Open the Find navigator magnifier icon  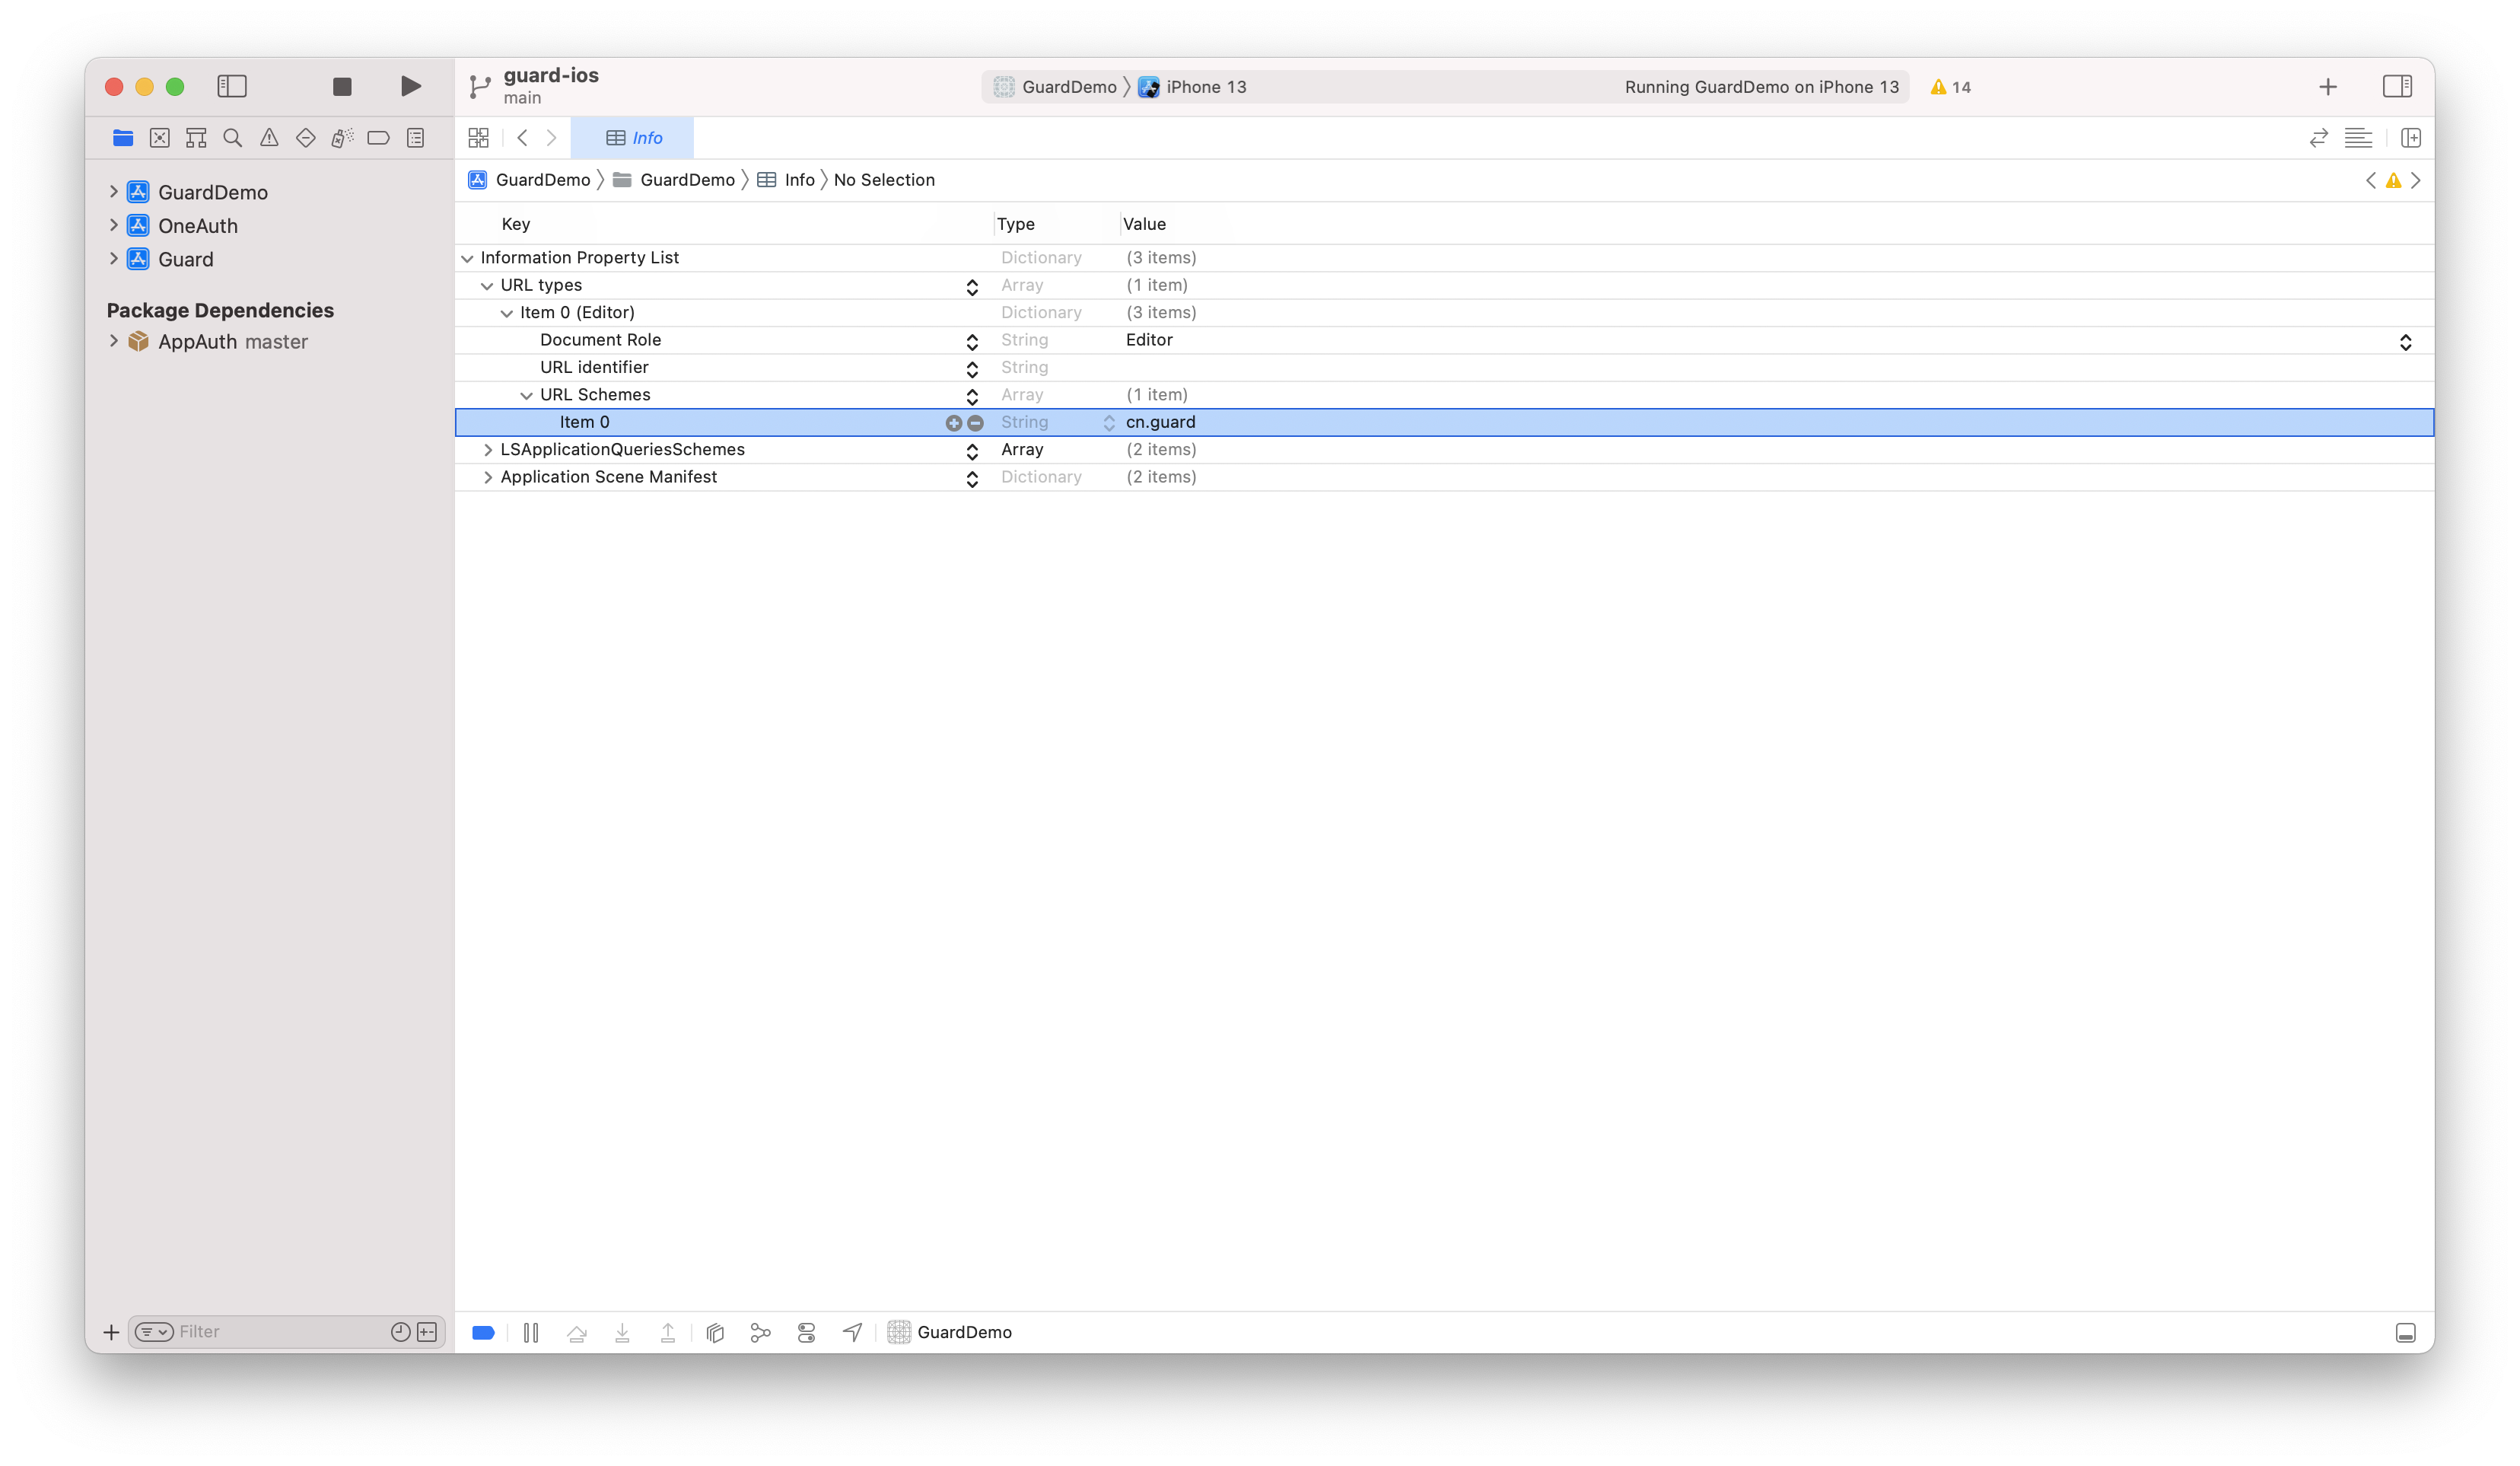click(x=233, y=138)
